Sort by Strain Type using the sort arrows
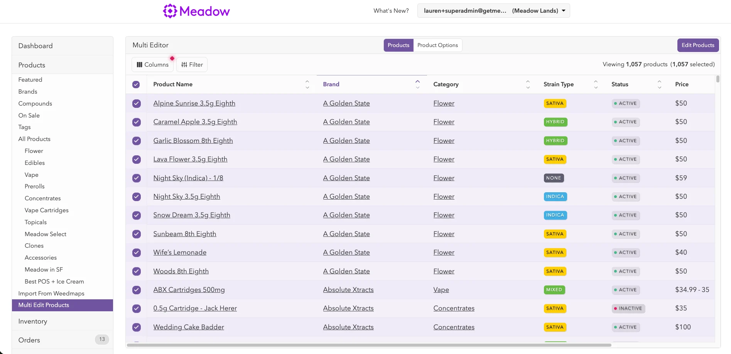 (596, 84)
